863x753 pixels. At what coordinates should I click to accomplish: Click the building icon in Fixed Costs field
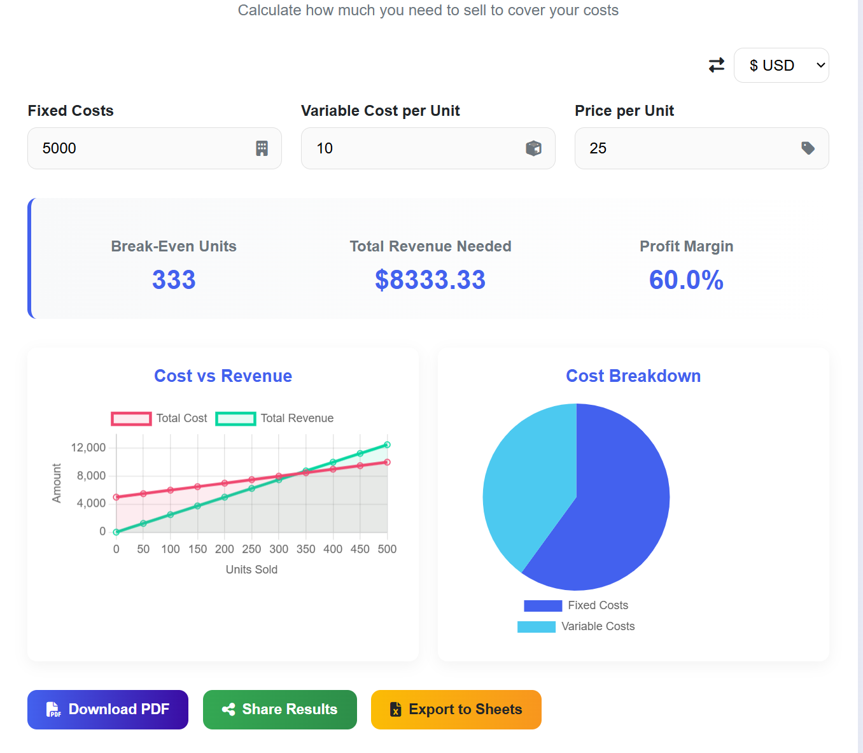click(262, 148)
